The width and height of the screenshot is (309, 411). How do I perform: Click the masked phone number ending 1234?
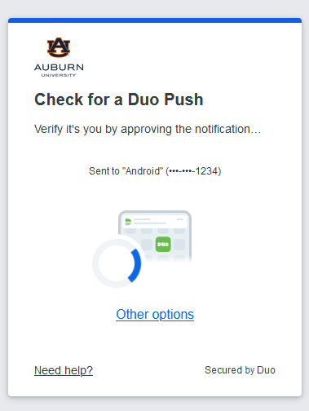[x=193, y=171]
